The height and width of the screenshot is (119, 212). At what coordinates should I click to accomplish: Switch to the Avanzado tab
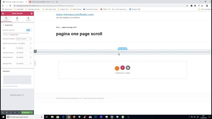28,19
